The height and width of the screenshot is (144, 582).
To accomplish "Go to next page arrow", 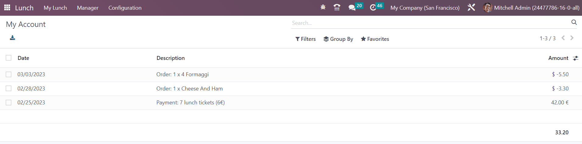I will point(572,38).
